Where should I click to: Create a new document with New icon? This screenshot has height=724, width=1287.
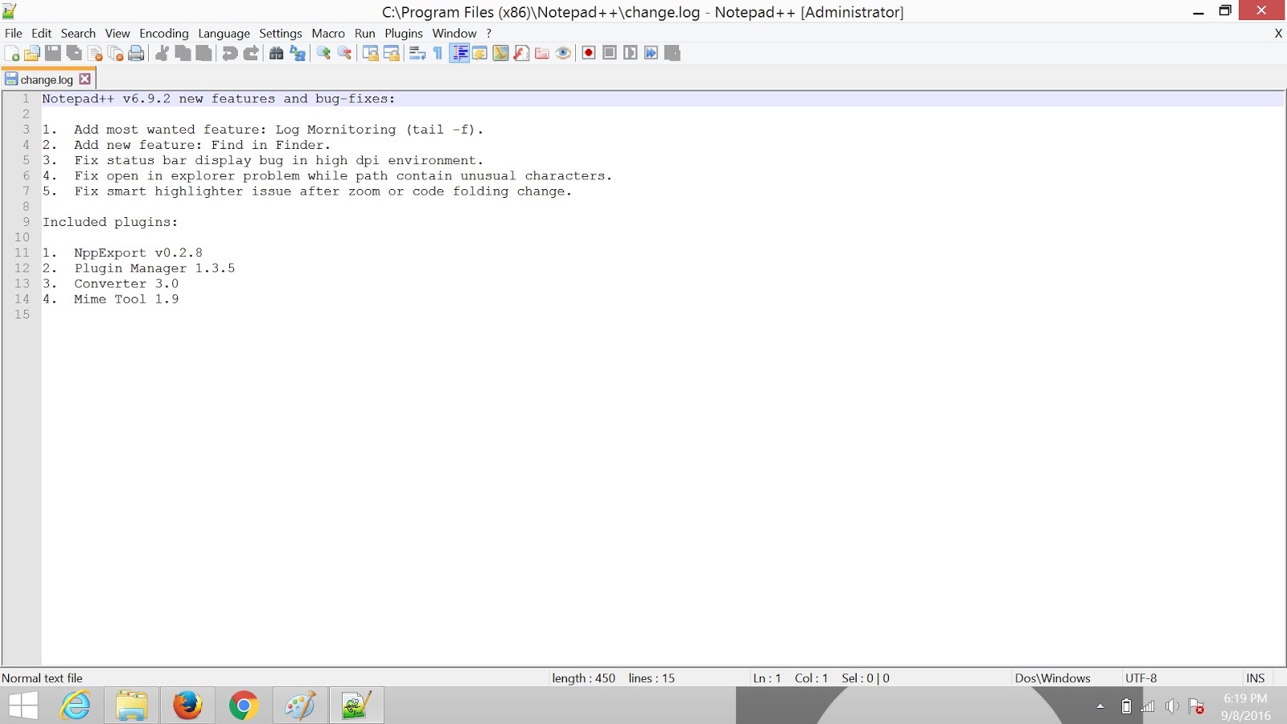(x=12, y=53)
